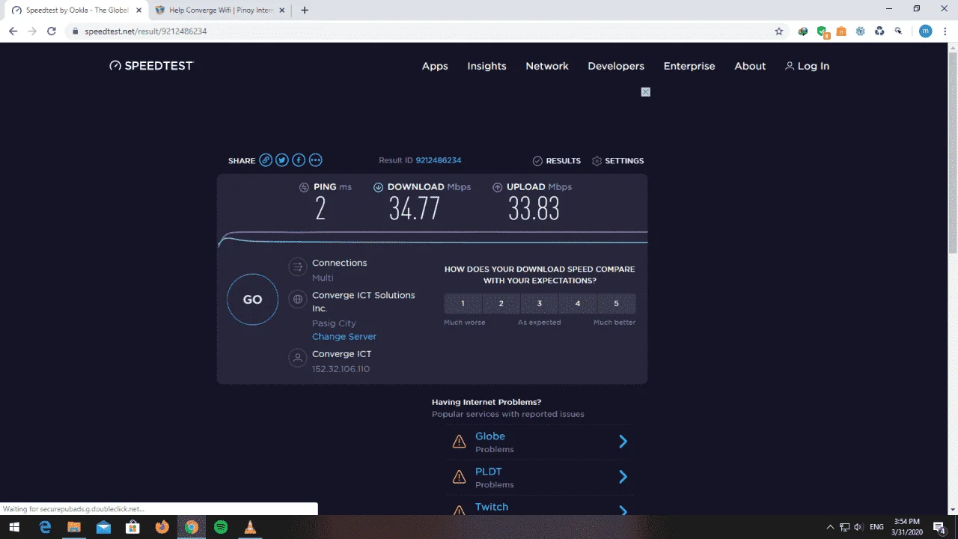Open PLDT outage report

(488, 472)
